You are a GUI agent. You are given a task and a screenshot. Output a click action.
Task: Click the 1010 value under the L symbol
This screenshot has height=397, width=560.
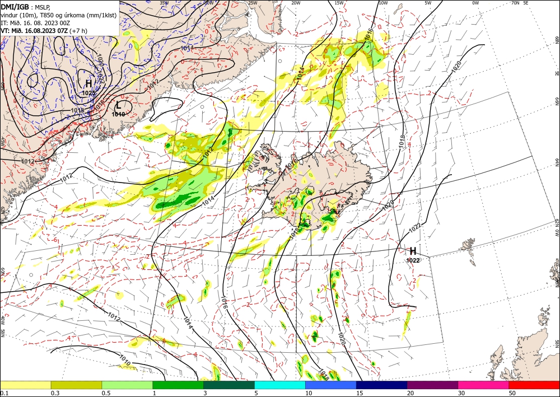(118, 114)
